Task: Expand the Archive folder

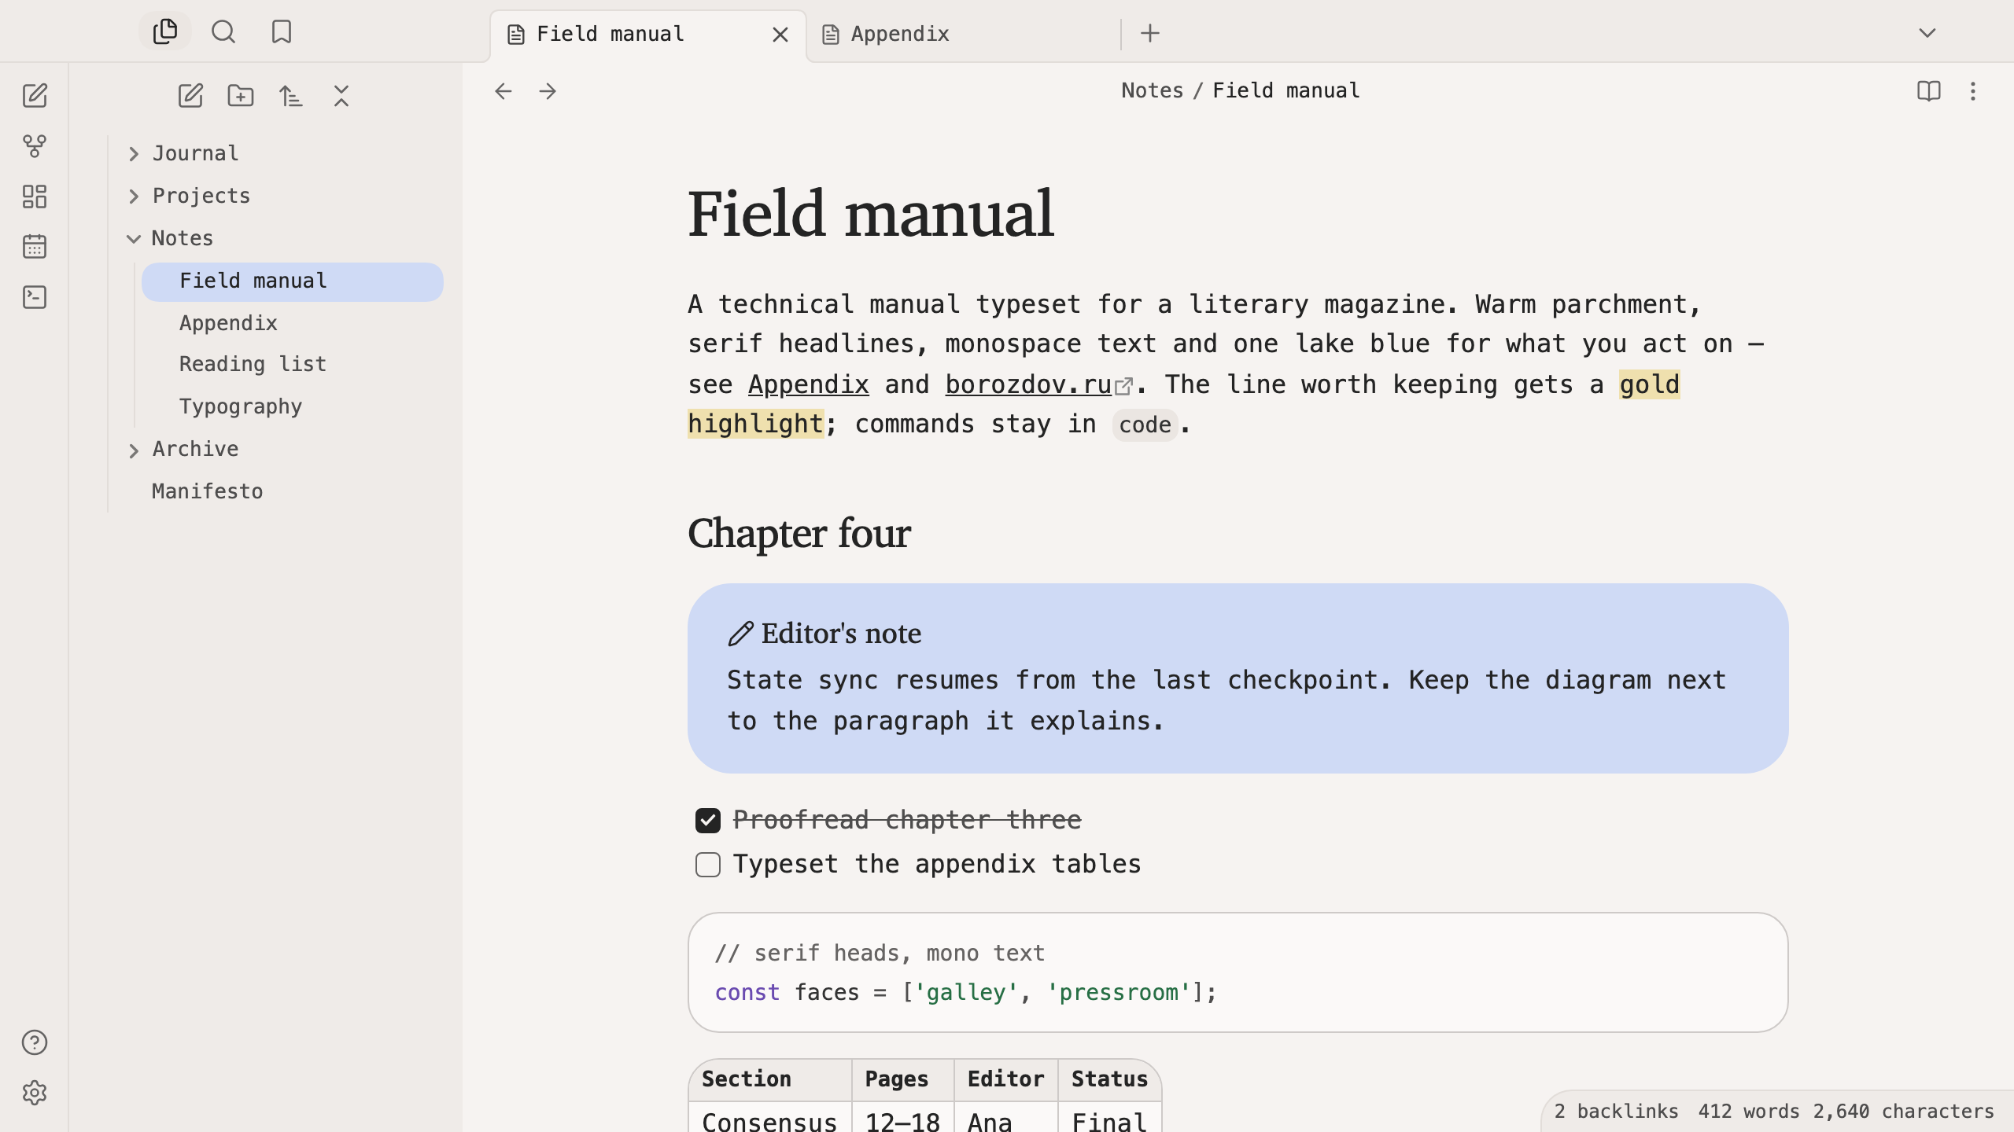Action: coord(134,450)
